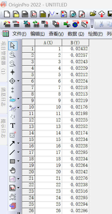Create a new notes window
Image resolution: width=112 pixels, height=214 pixels.
pyautogui.click(x=73, y=14)
